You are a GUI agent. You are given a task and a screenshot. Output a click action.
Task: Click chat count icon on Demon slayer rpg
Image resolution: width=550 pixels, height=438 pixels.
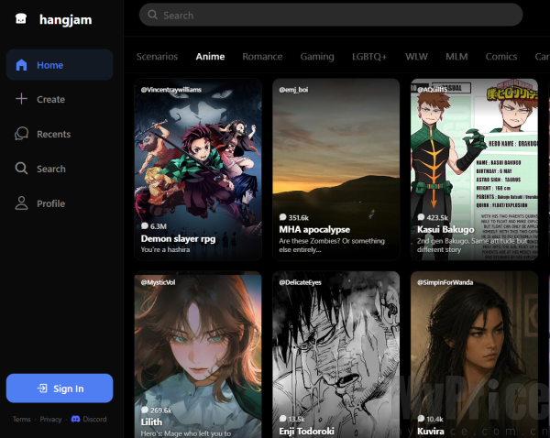pos(145,225)
